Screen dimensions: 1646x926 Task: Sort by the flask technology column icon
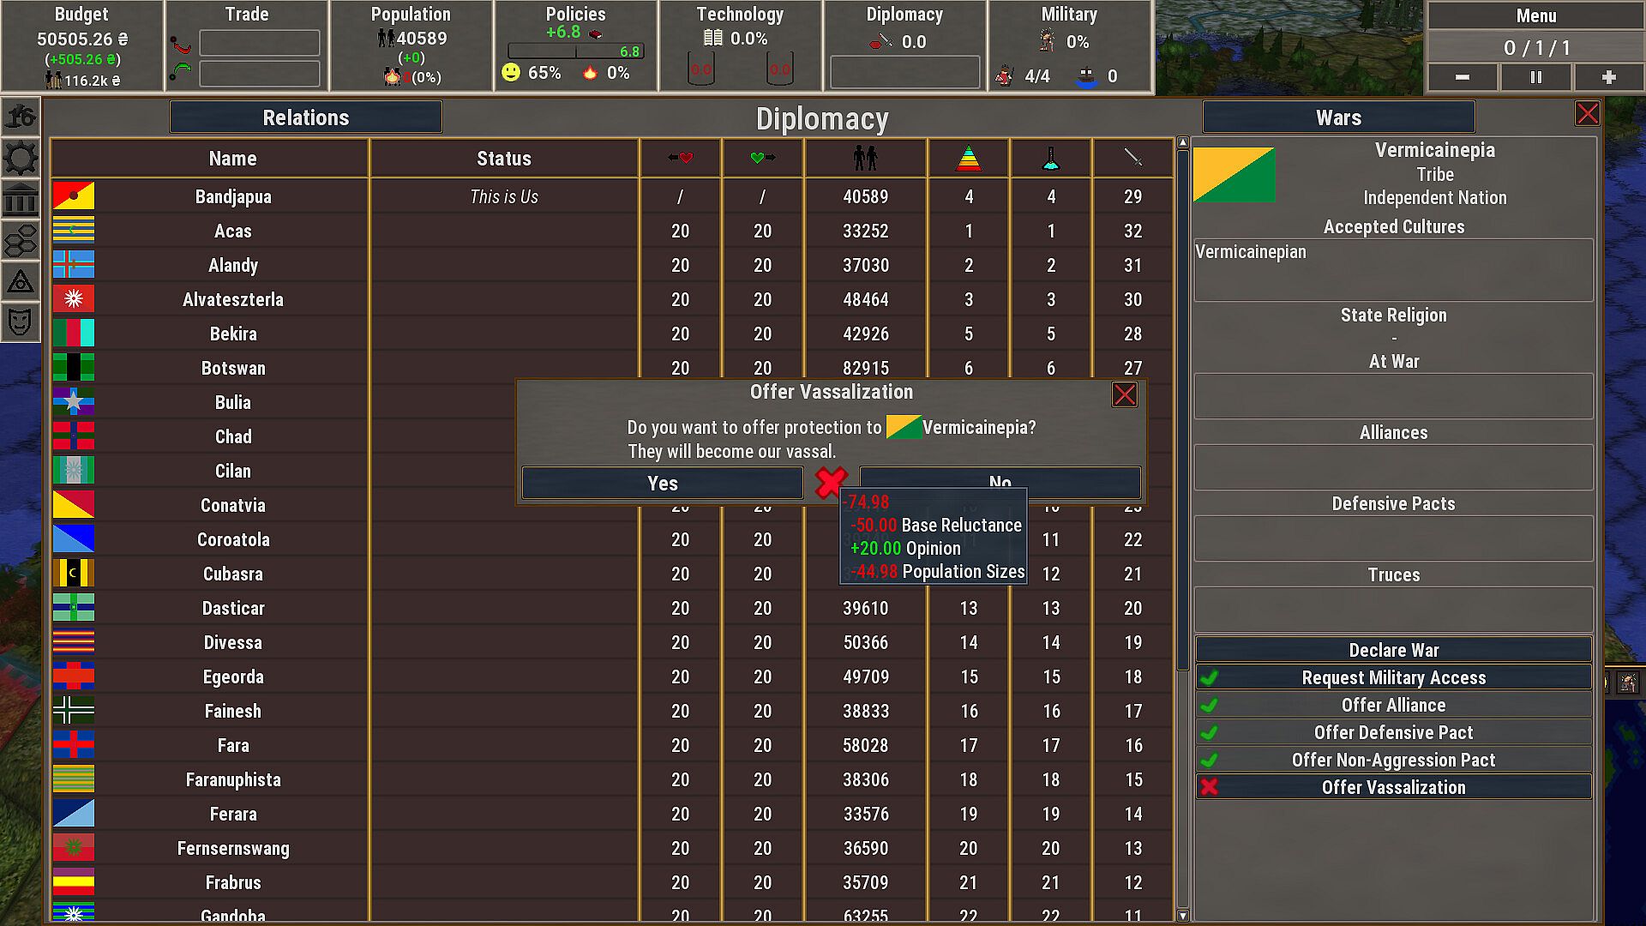pos(1050,158)
